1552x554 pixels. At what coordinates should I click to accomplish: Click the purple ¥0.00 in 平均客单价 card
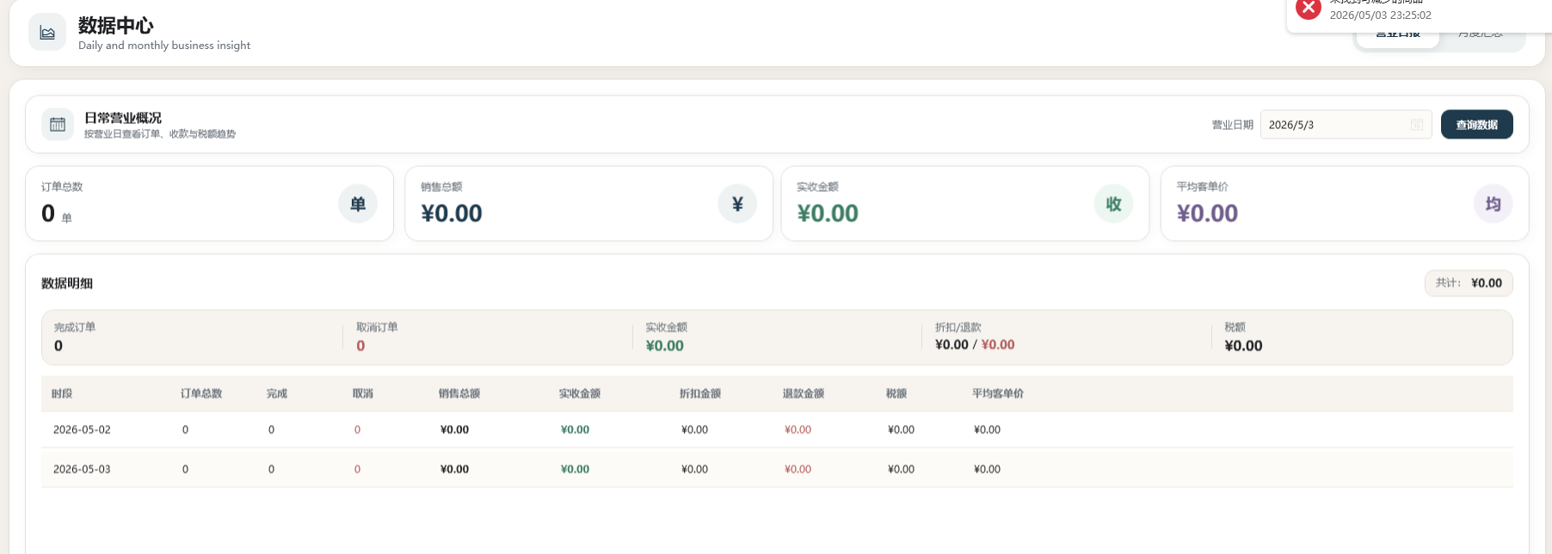(1208, 213)
